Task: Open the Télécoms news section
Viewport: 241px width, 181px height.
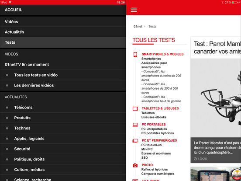Action: (x=63, y=107)
